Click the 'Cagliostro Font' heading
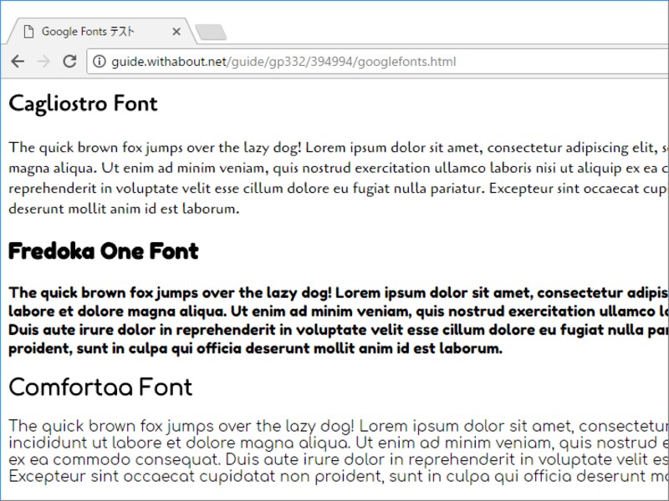This screenshot has height=501, width=669. coord(82,104)
